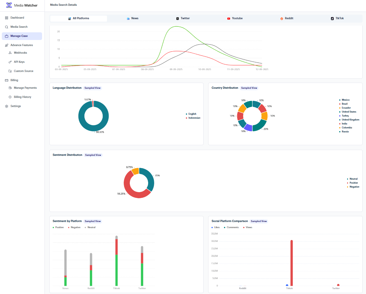Toggle the Views legend in Social Platform Comparison

click(249, 227)
